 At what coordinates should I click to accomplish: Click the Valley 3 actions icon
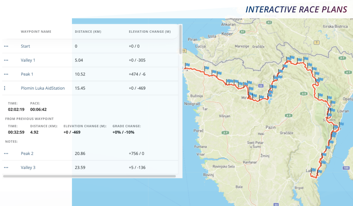tap(6, 167)
